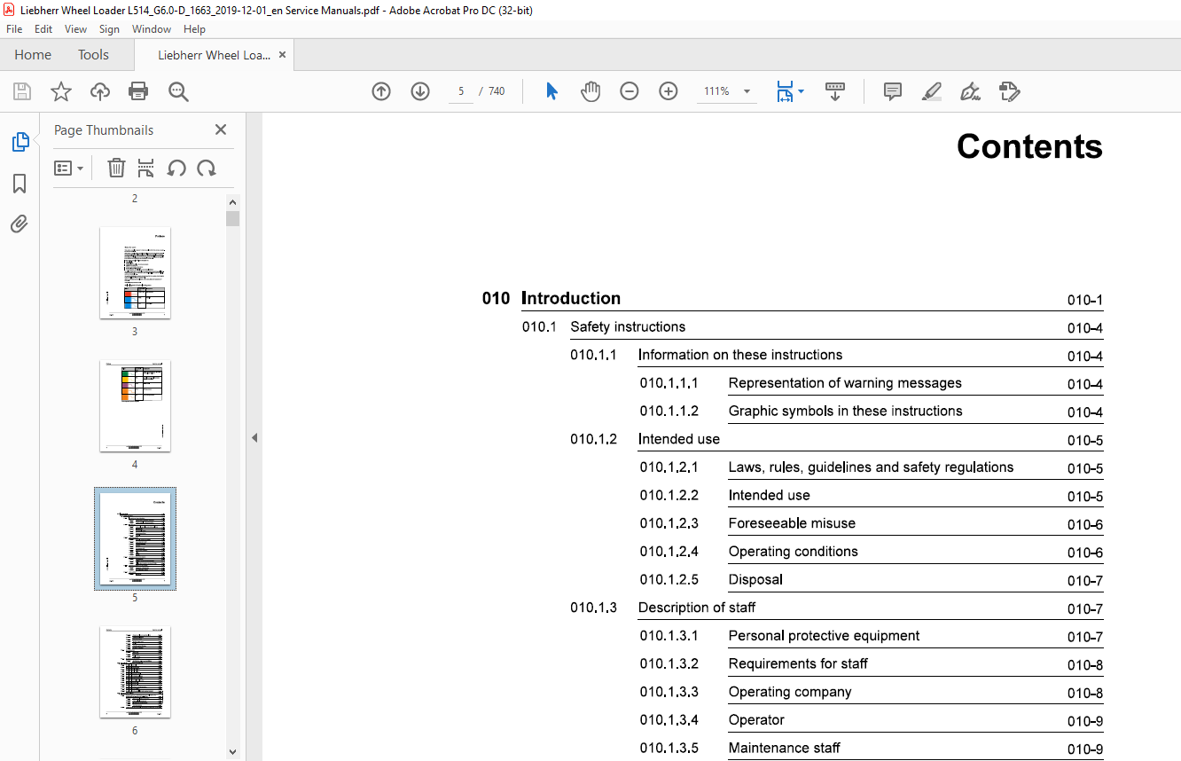Image resolution: width=1181 pixels, height=761 pixels.
Task: Click the Scrolling mode icon
Action: (835, 91)
